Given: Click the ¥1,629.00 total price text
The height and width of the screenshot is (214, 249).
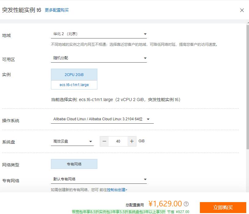Looking at the screenshot, I should (165, 204).
